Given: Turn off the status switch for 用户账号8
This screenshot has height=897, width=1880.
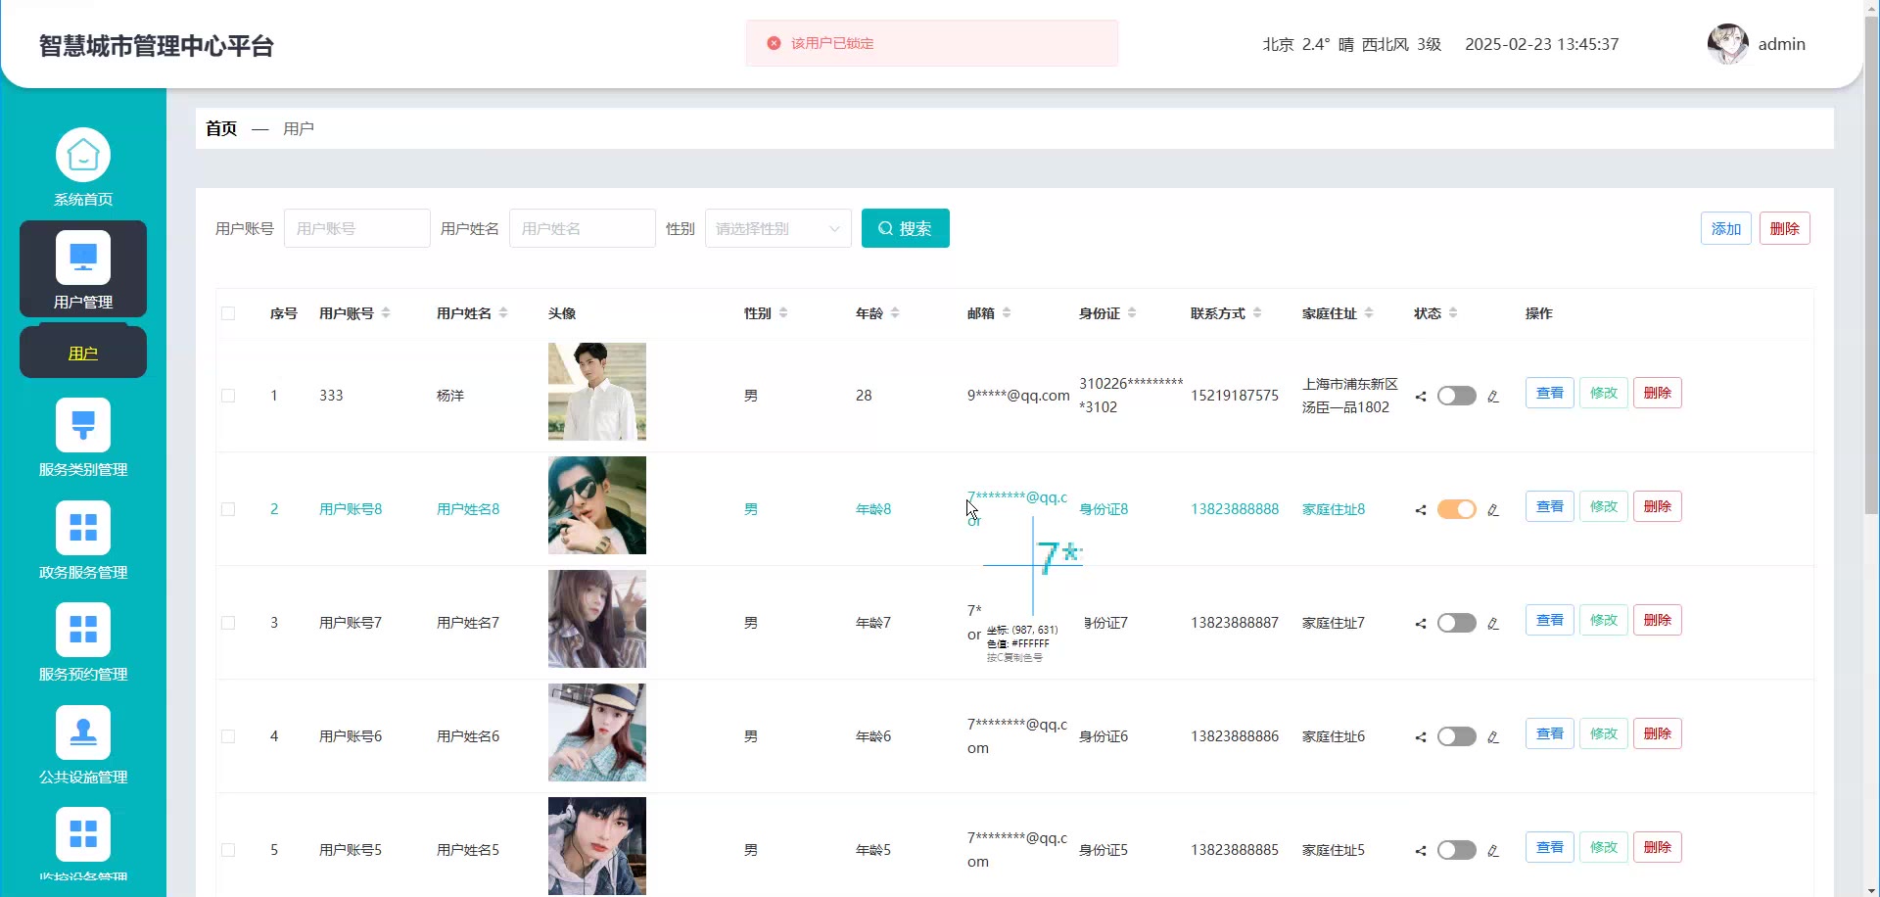Looking at the screenshot, I should pyautogui.click(x=1456, y=509).
